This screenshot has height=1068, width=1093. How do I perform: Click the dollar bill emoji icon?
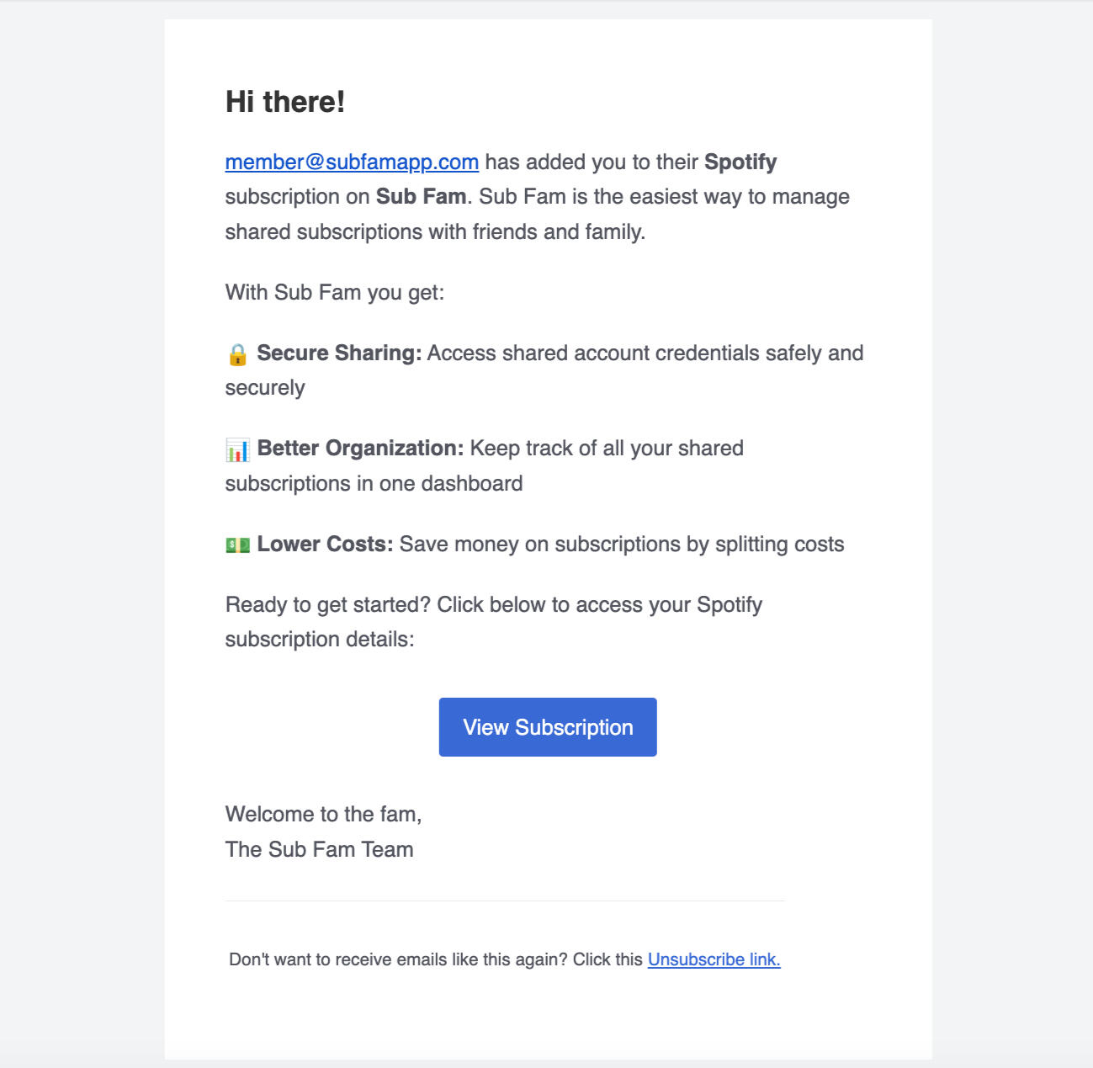tap(237, 545)
